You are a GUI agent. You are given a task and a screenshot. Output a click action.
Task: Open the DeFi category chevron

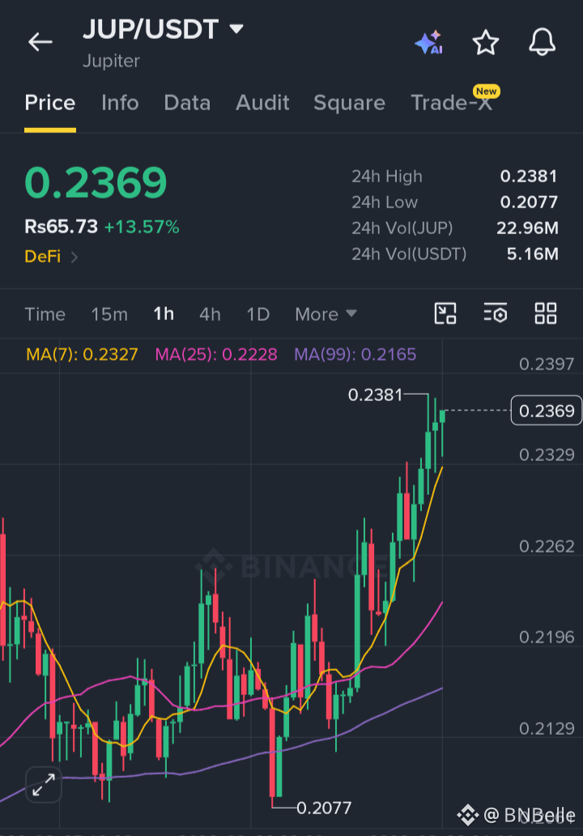(74, 257)
